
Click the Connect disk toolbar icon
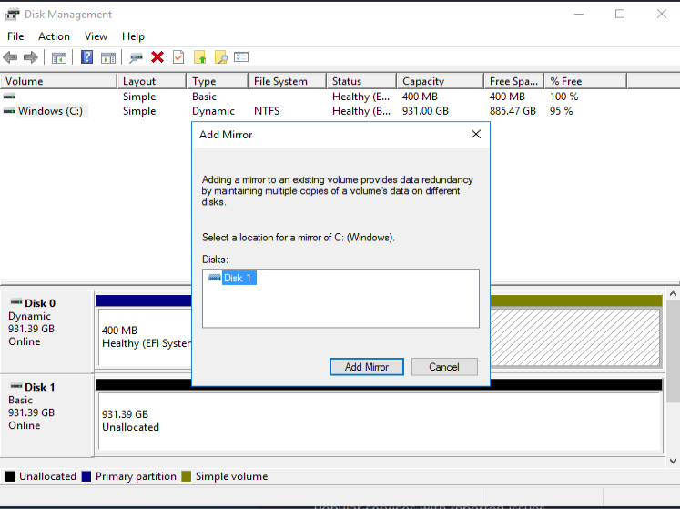(x=136, y=57)
